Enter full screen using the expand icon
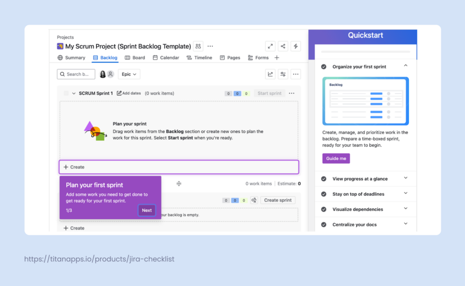 [270, 46]
